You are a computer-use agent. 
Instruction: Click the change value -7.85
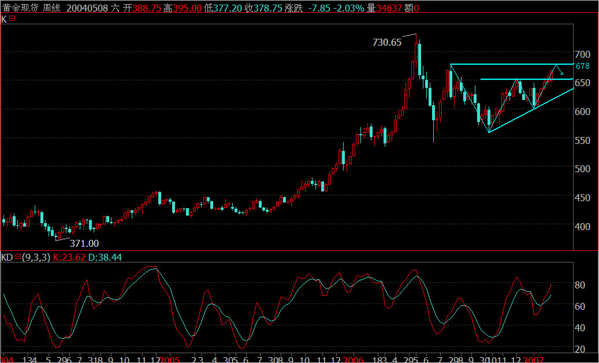coord(319,8)
